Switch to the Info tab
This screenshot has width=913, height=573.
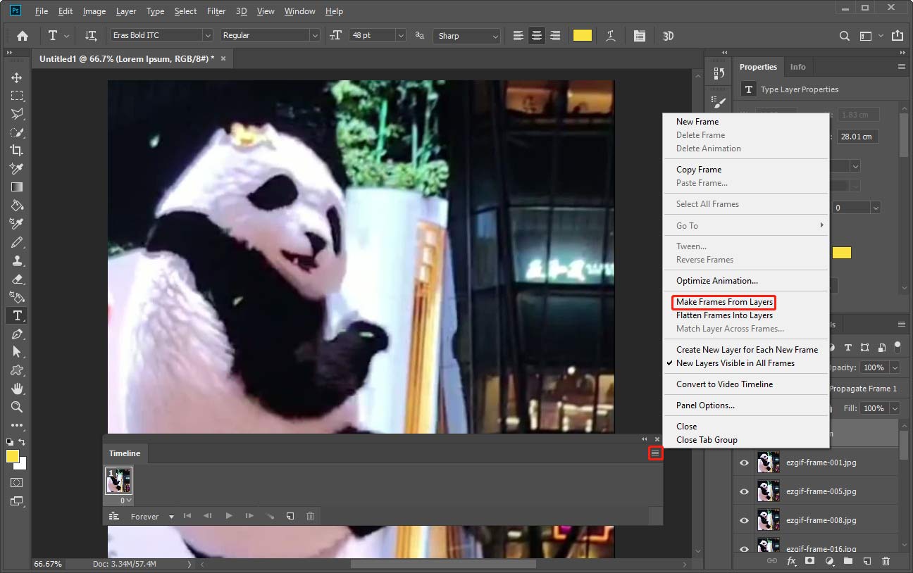(797, 67)
